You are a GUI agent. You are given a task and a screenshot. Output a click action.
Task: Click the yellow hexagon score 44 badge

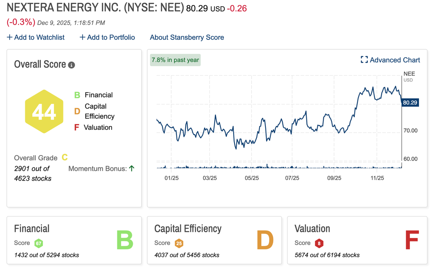44,112
